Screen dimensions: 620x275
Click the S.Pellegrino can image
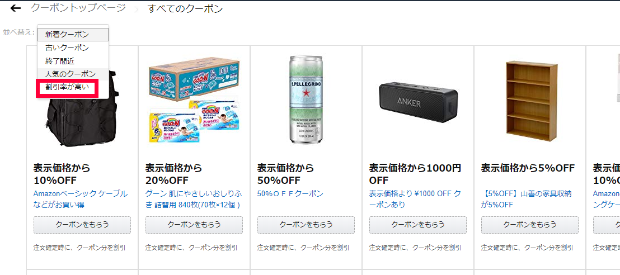pos(306,99)
